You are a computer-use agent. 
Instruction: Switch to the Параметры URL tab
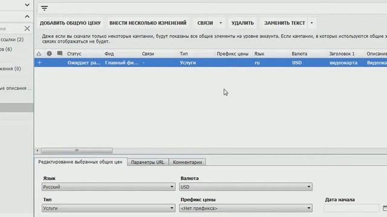pyautogui.click(x=148, y=162)
